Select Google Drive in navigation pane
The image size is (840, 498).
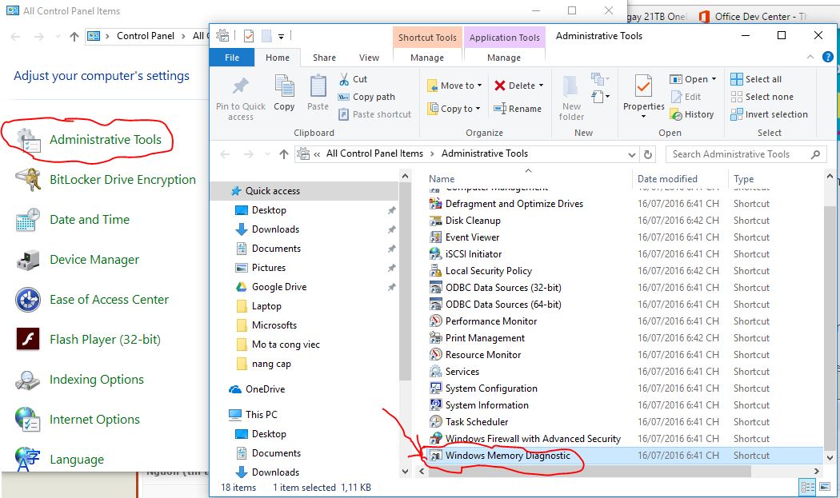279,287
